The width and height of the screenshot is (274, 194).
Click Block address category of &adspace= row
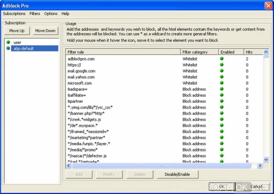194,89
